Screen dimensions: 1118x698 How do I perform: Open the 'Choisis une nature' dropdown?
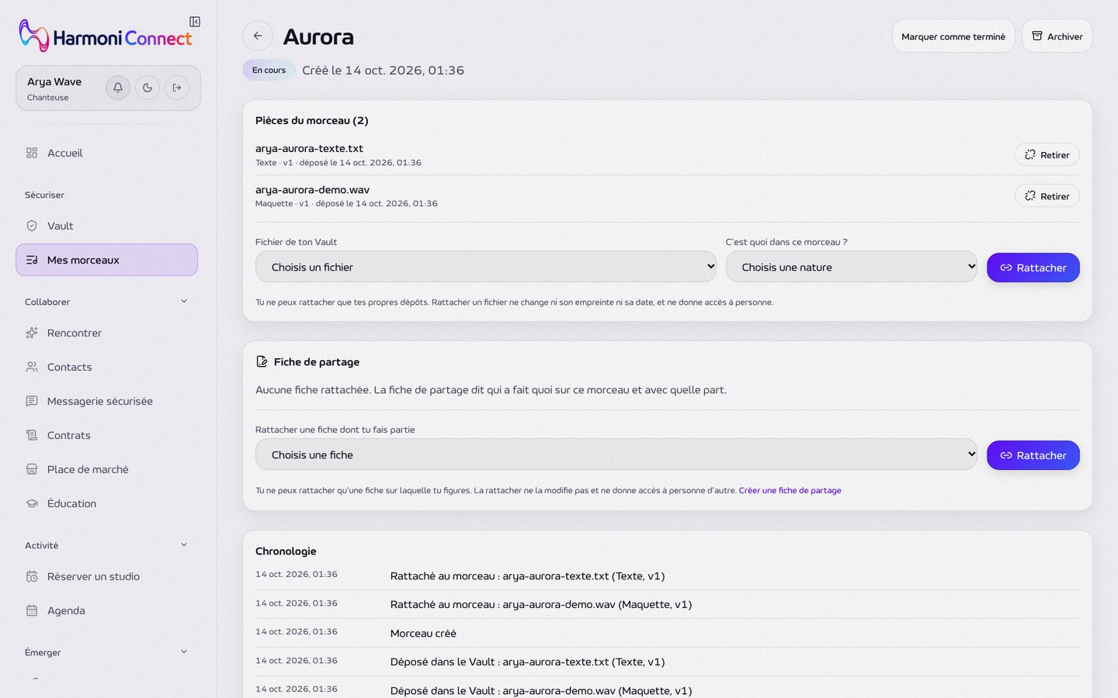pos(852,267)
